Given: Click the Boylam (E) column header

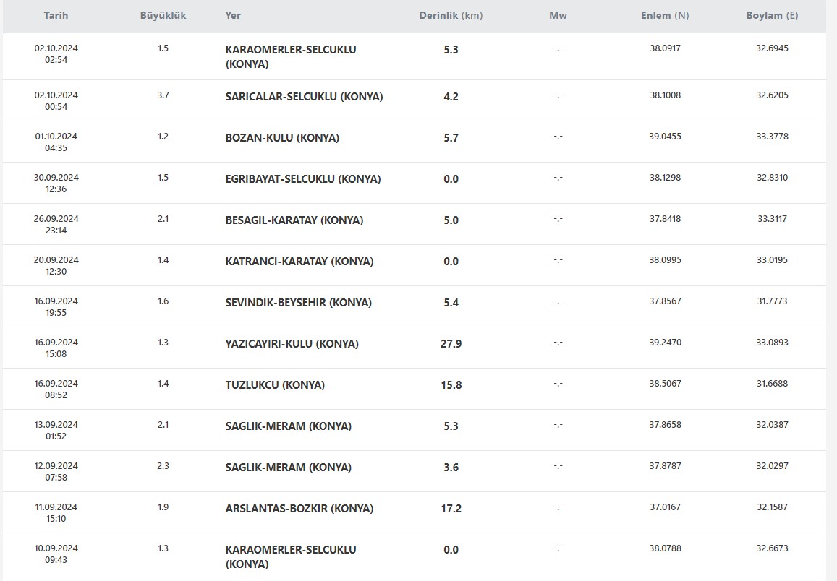Looking at the screenshot, I should [772, 15].
